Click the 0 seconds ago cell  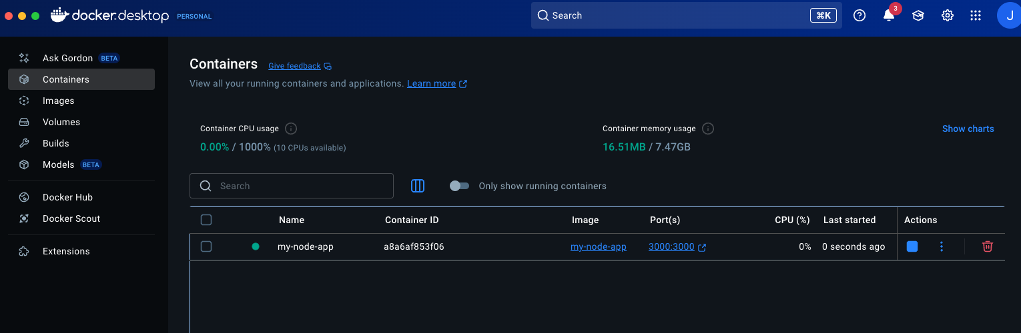(x=854, y=246)
